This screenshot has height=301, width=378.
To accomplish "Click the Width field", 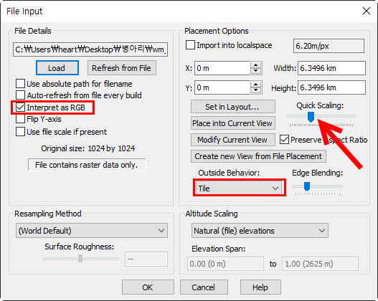I will point(331,68).
